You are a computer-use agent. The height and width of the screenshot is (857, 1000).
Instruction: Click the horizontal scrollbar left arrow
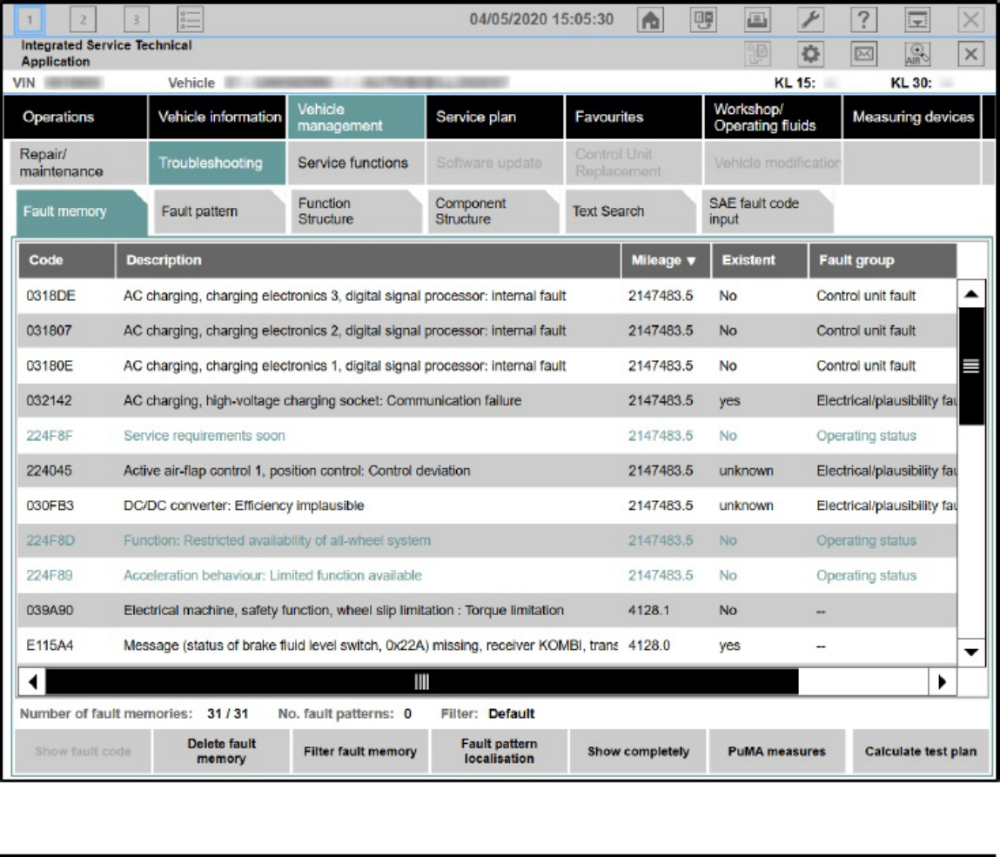[x=32, y=681]
